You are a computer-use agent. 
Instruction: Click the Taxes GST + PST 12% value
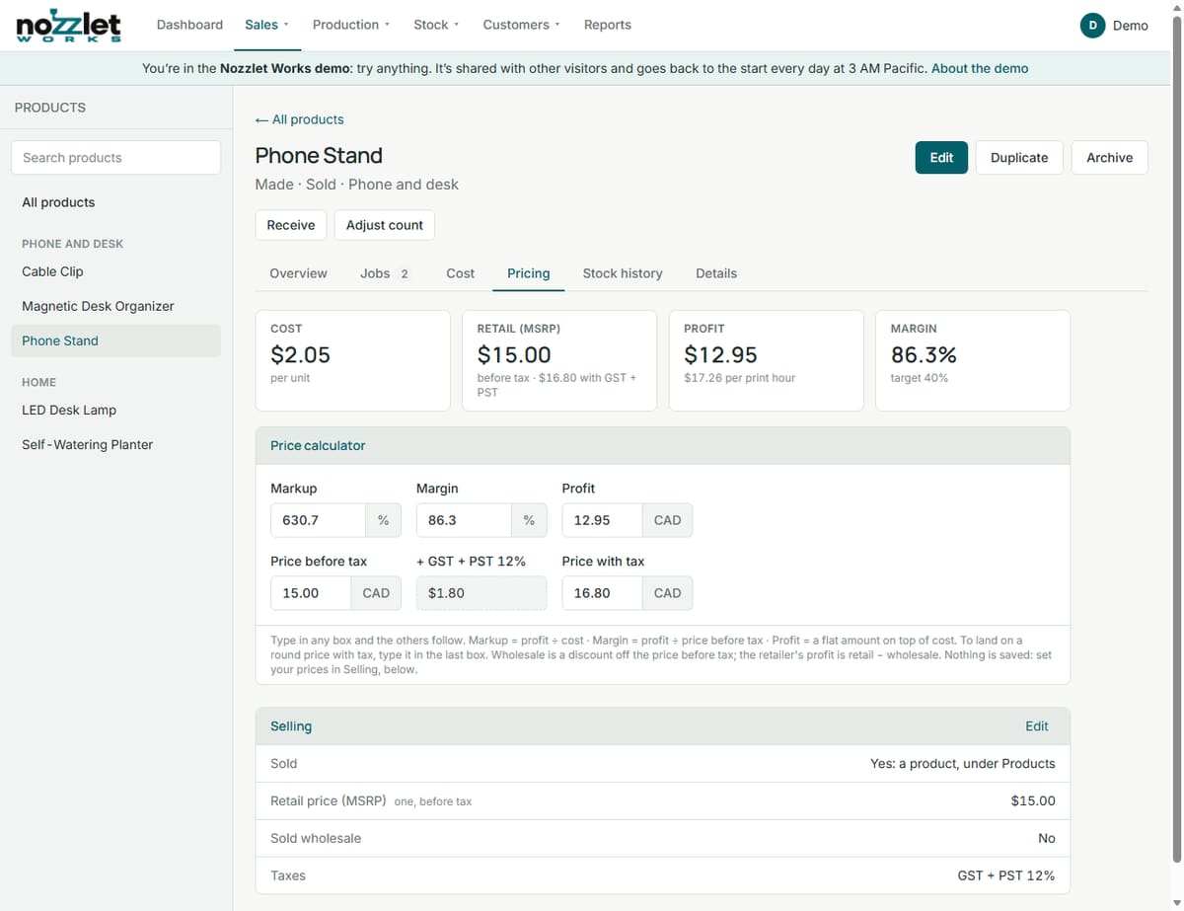pyautogui.click(x=1006, y=875)
